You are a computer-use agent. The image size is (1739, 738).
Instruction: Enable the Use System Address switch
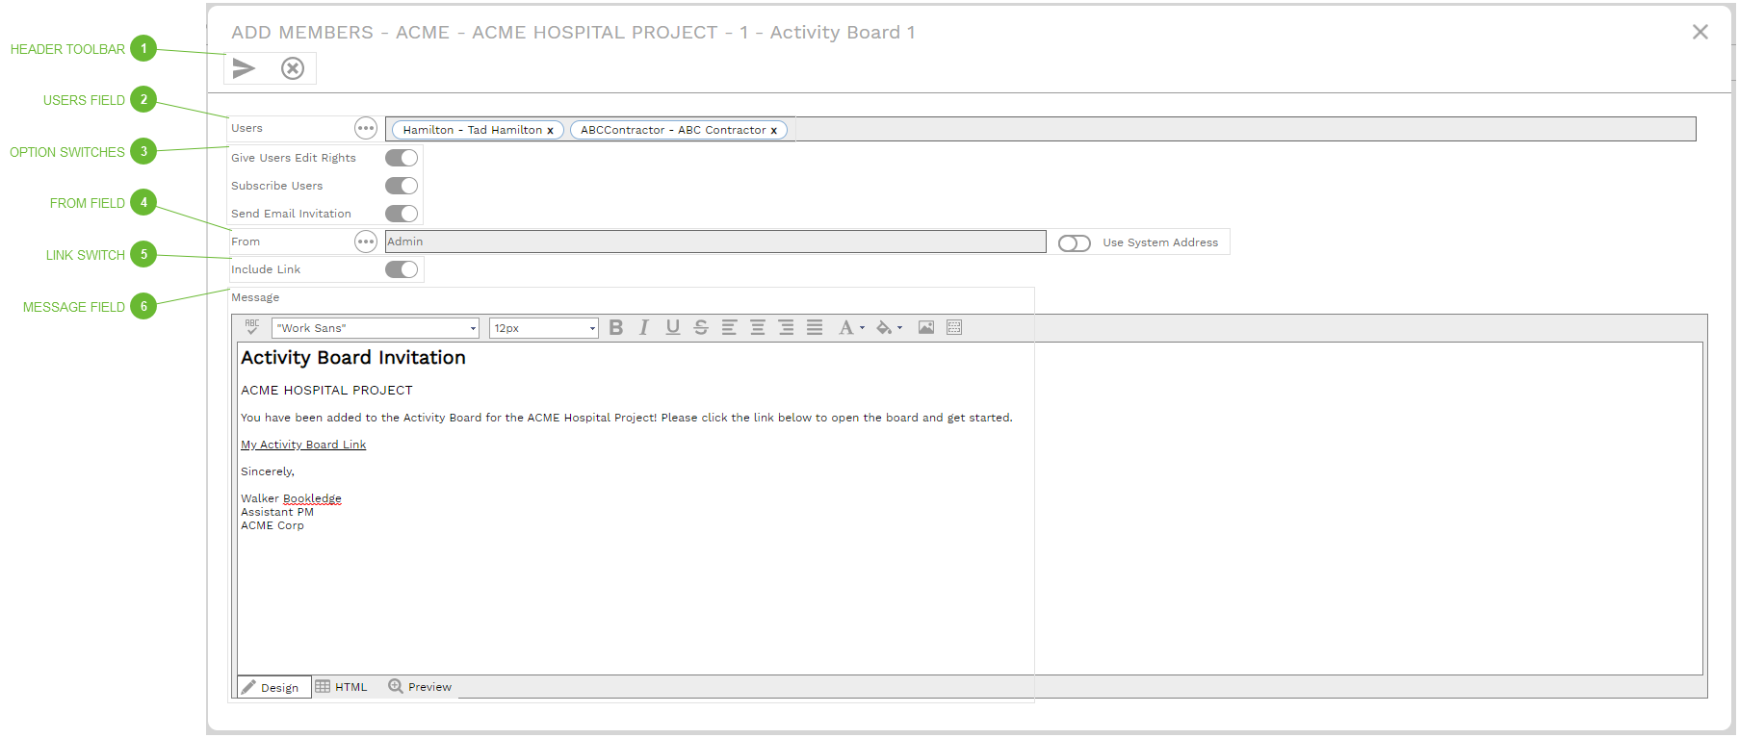[1075, 243]
